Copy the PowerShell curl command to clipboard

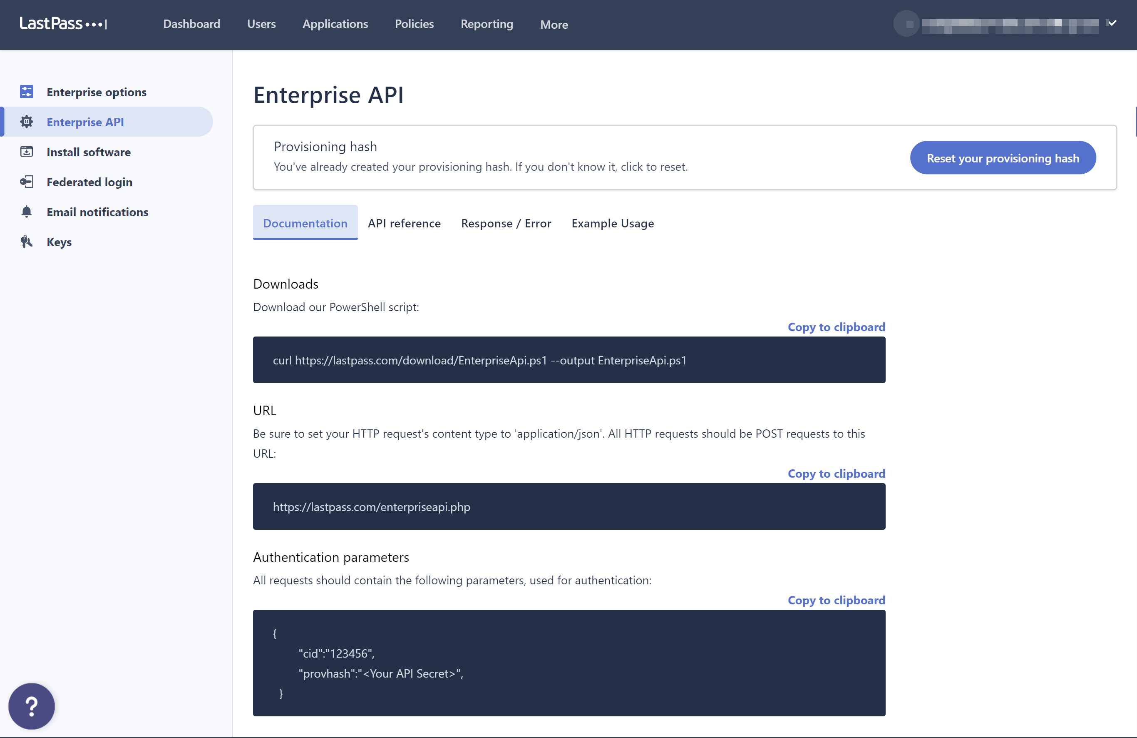coord(837,327)
